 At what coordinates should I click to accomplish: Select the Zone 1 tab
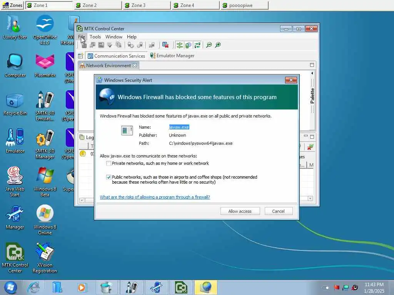(49, 5)
